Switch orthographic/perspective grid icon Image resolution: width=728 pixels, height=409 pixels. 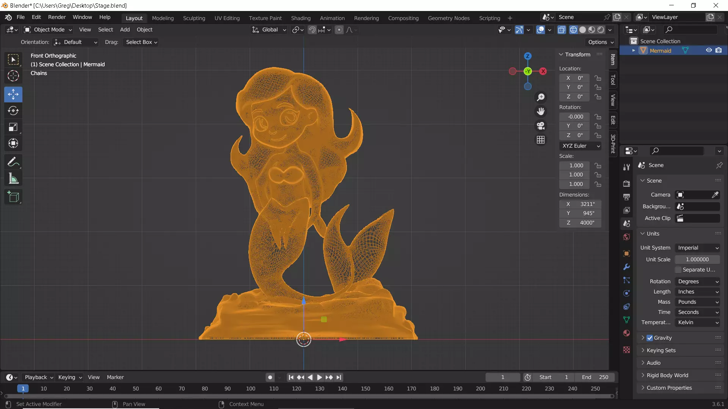(x=541, y=140)
